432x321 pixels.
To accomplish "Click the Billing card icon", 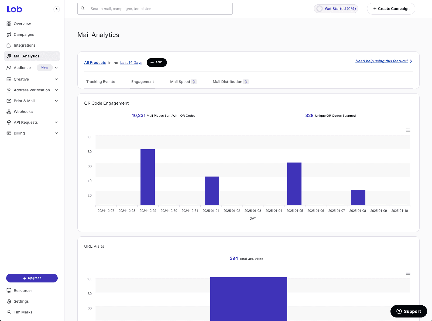I will tap(9, 133).
